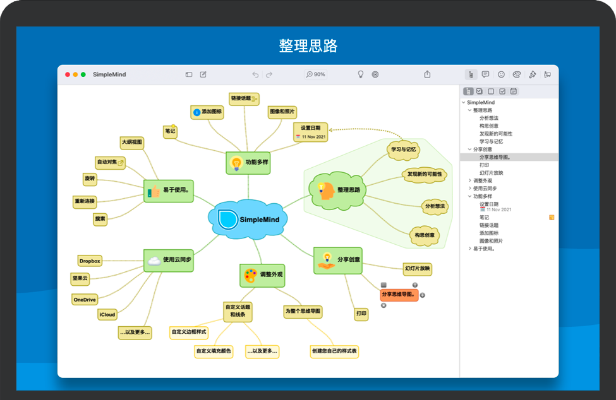The image size is (616, 400).
Task: Click the plus handle beside 分享思维导图 topic
Action: tap(423, 295)
